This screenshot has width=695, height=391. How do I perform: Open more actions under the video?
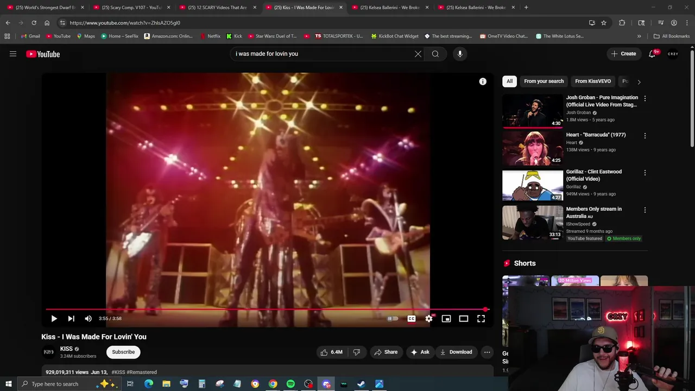click(x=487, y=352)
